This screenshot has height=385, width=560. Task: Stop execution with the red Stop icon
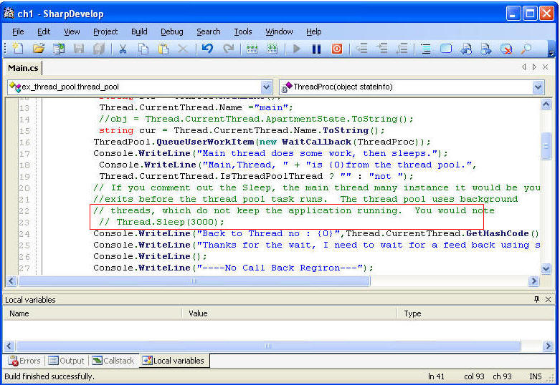point(336,49)
